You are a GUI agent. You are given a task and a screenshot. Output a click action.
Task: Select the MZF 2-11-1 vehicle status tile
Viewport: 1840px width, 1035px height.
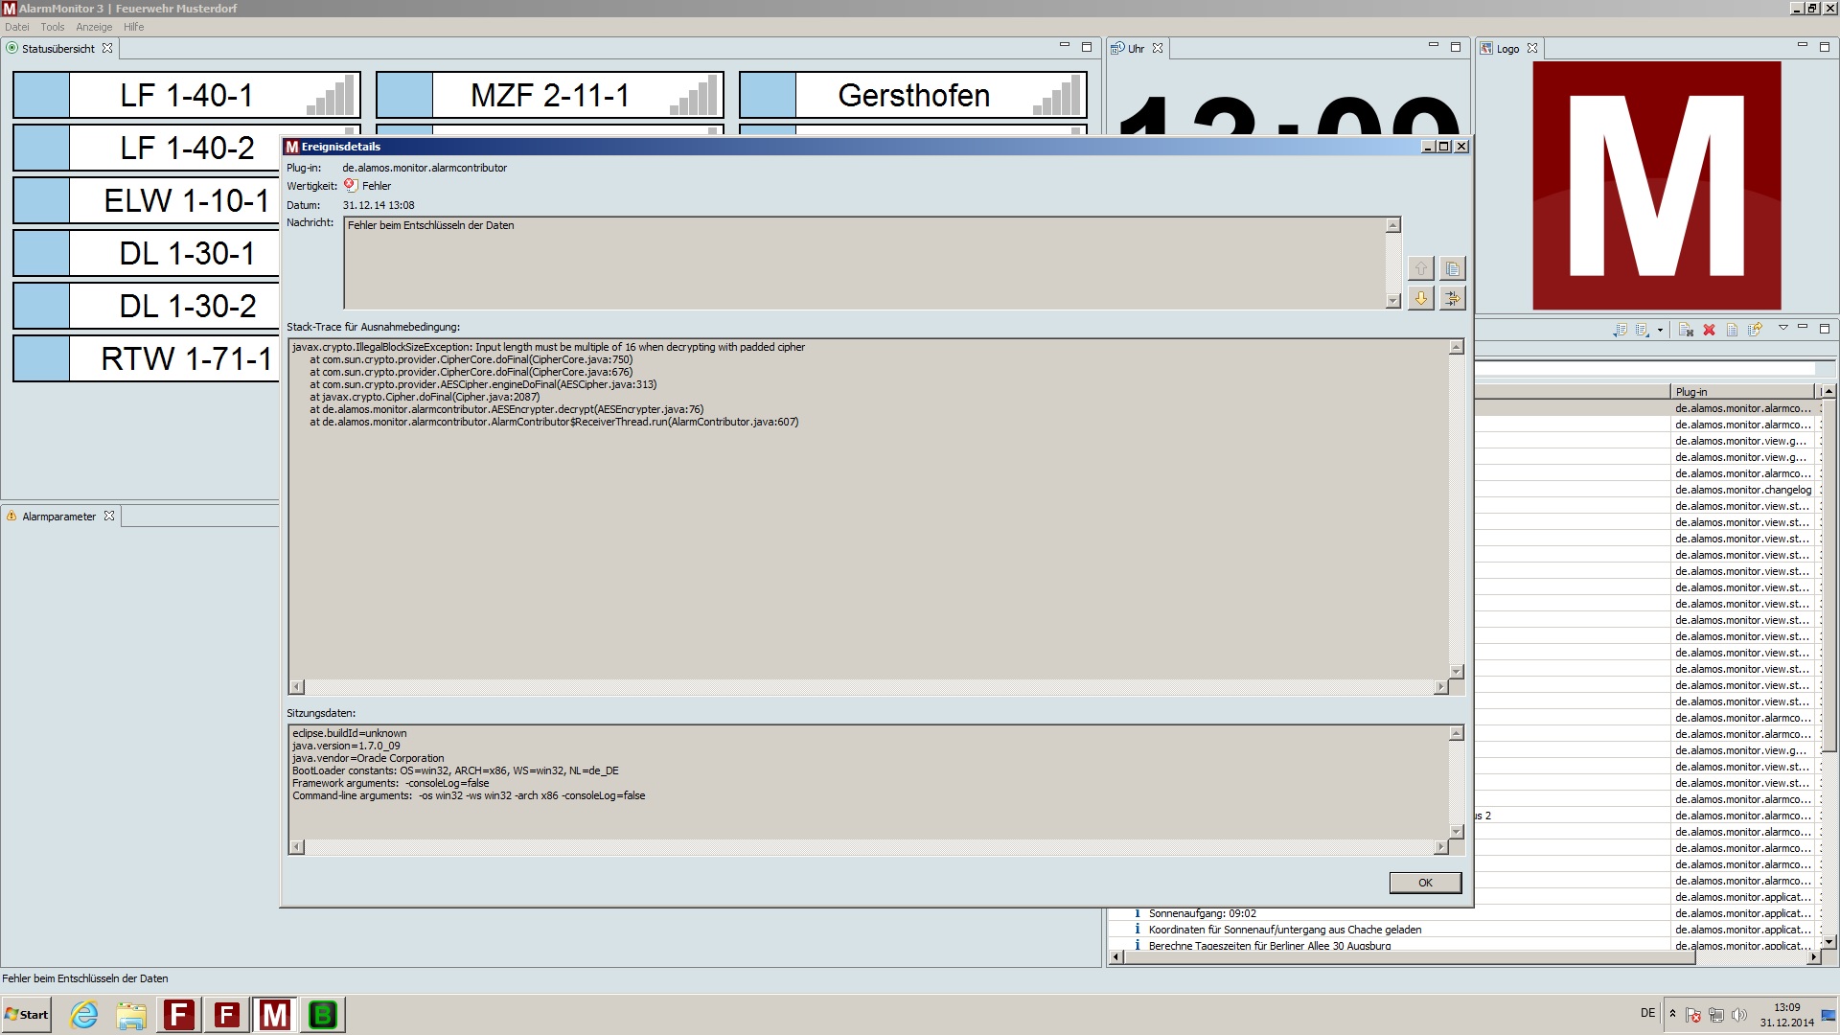point(549,95)
